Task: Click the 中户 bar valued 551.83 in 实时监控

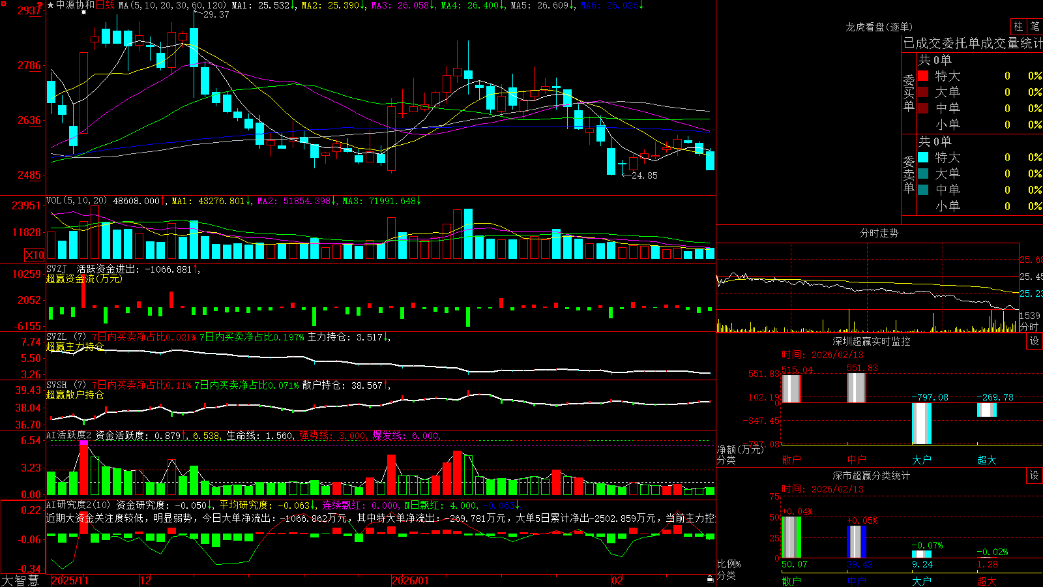Action: (x=857, y=388)
